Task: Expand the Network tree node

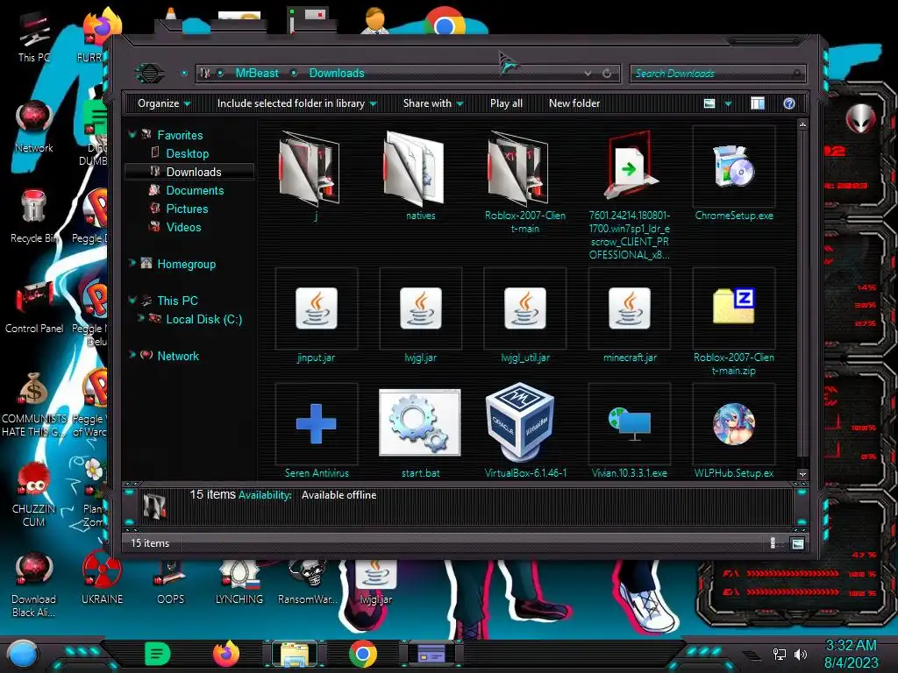Action: 132,356
